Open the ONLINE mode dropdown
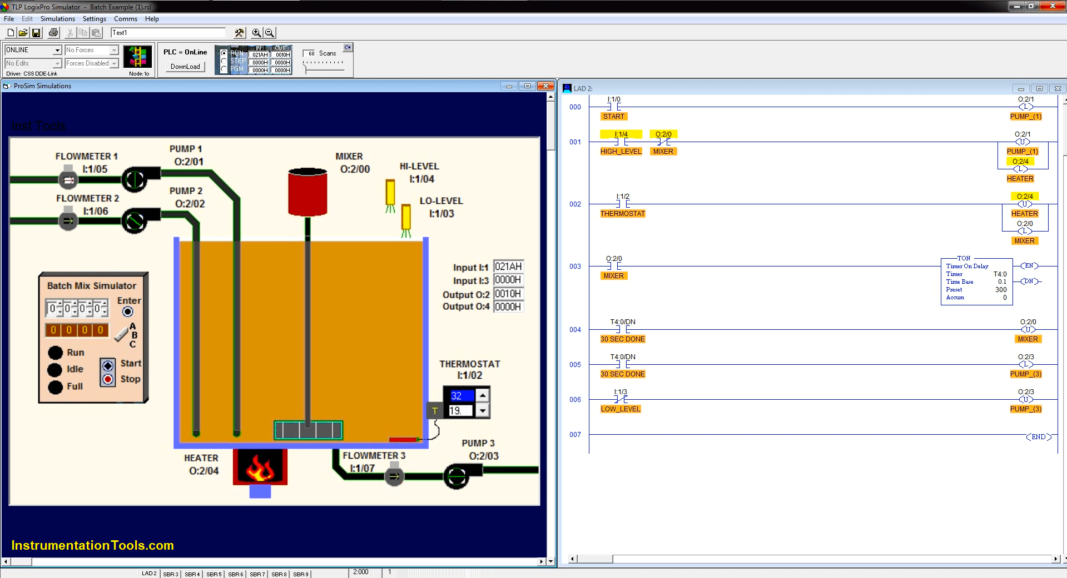The image size is (1067, 578). pos(57,49)
